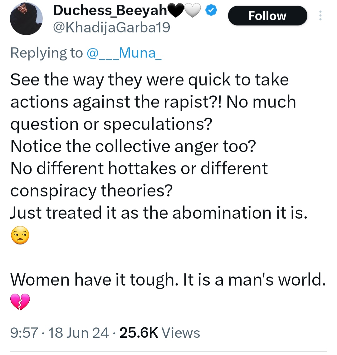View the 25.6K Views count

point(159,333)
